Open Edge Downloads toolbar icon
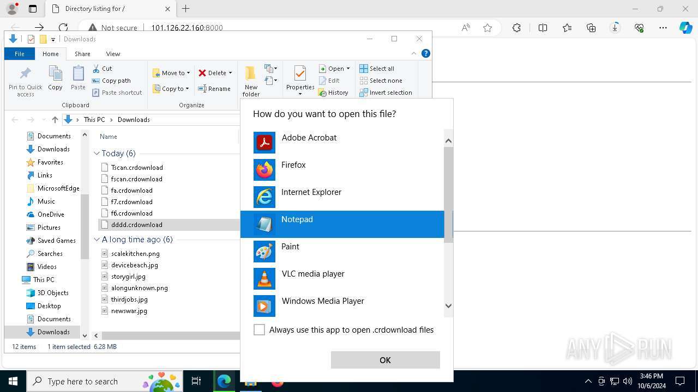 [615, 28]
